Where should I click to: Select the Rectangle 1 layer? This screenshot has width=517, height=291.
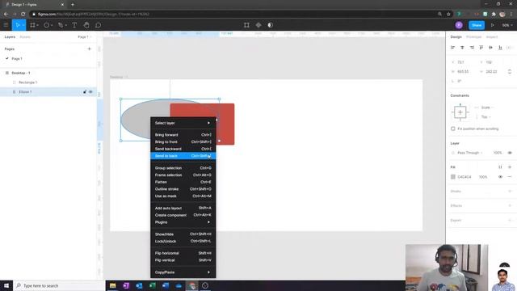coord(48,82)
